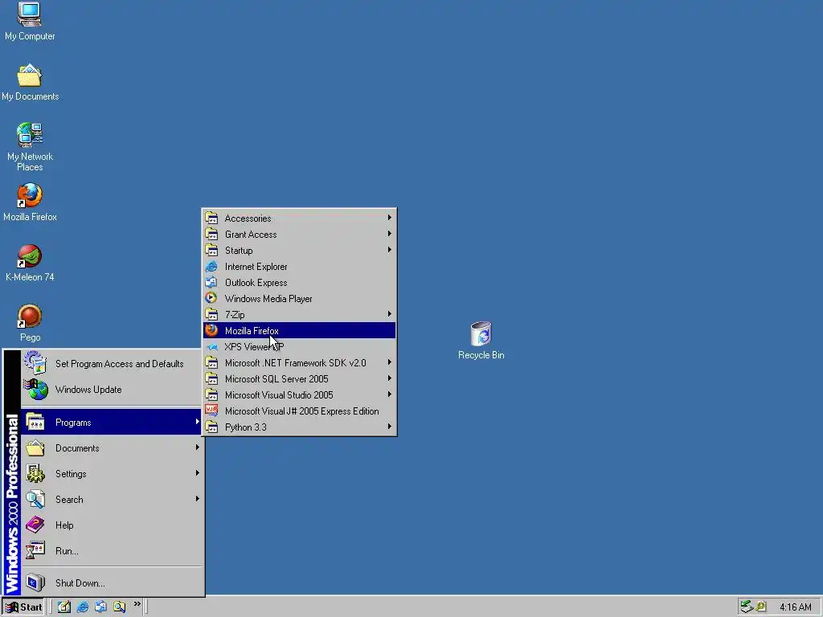
Task: Select My Network Places desktop icon
Action: pyautogui.click(x=30, y=148)
